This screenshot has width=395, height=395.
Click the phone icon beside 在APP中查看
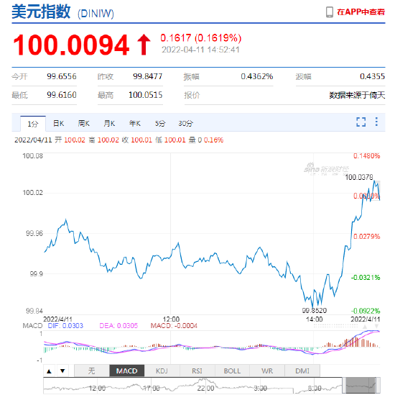[x=329, y=12]
